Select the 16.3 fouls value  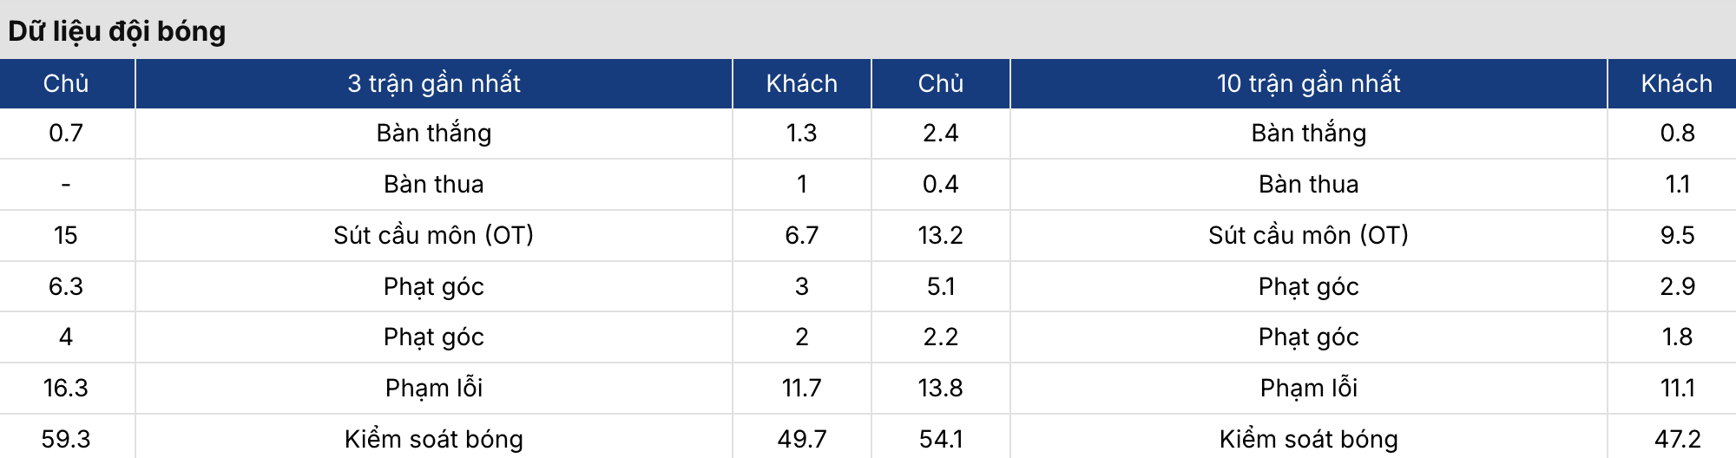[x=66, y=388]
